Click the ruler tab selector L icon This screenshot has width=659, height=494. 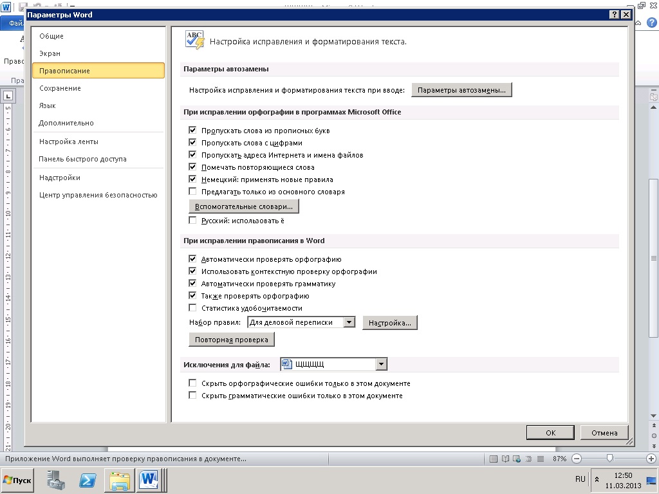click(8, 96)
